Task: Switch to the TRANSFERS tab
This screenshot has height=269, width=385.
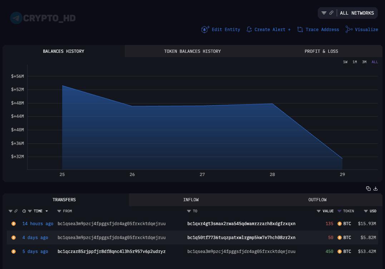Action: 64,200
